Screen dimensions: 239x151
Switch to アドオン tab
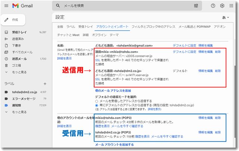coord(220,27)
